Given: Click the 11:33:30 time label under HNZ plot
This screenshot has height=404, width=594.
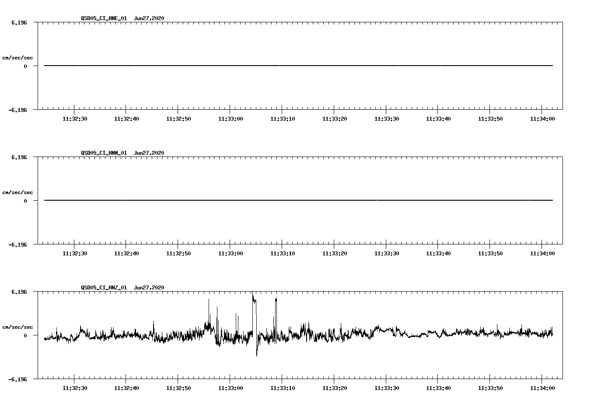Looking at the screenshot, I should (x=386, y=388).
